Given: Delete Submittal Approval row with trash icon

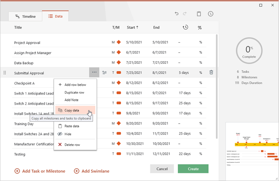Looking at the screenshot, I should pos(211,73).
